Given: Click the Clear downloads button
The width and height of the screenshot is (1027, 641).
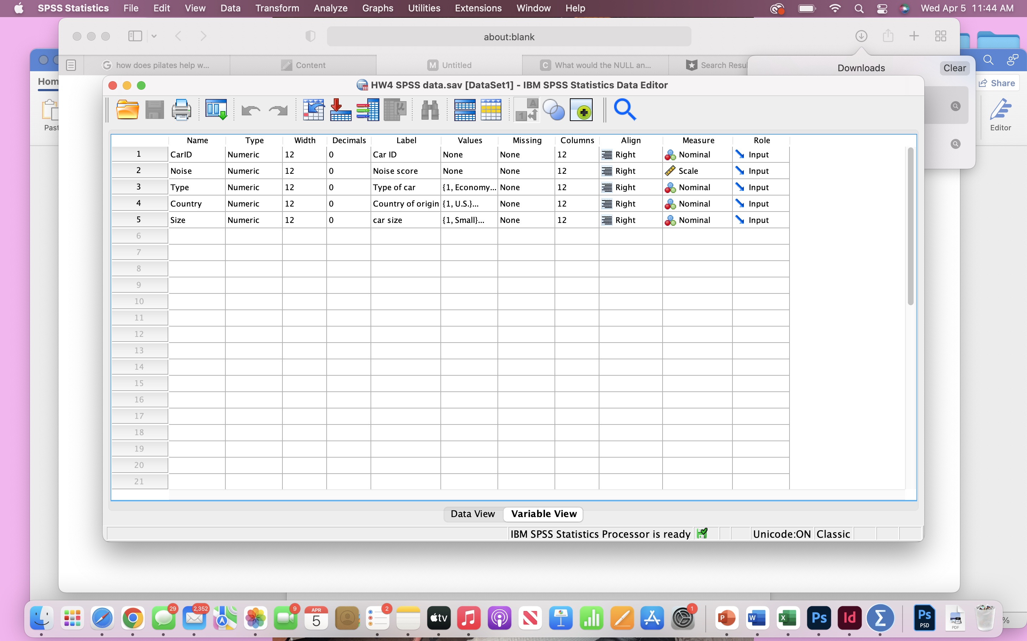Looking at the screenshot, I should click(954, 68).
